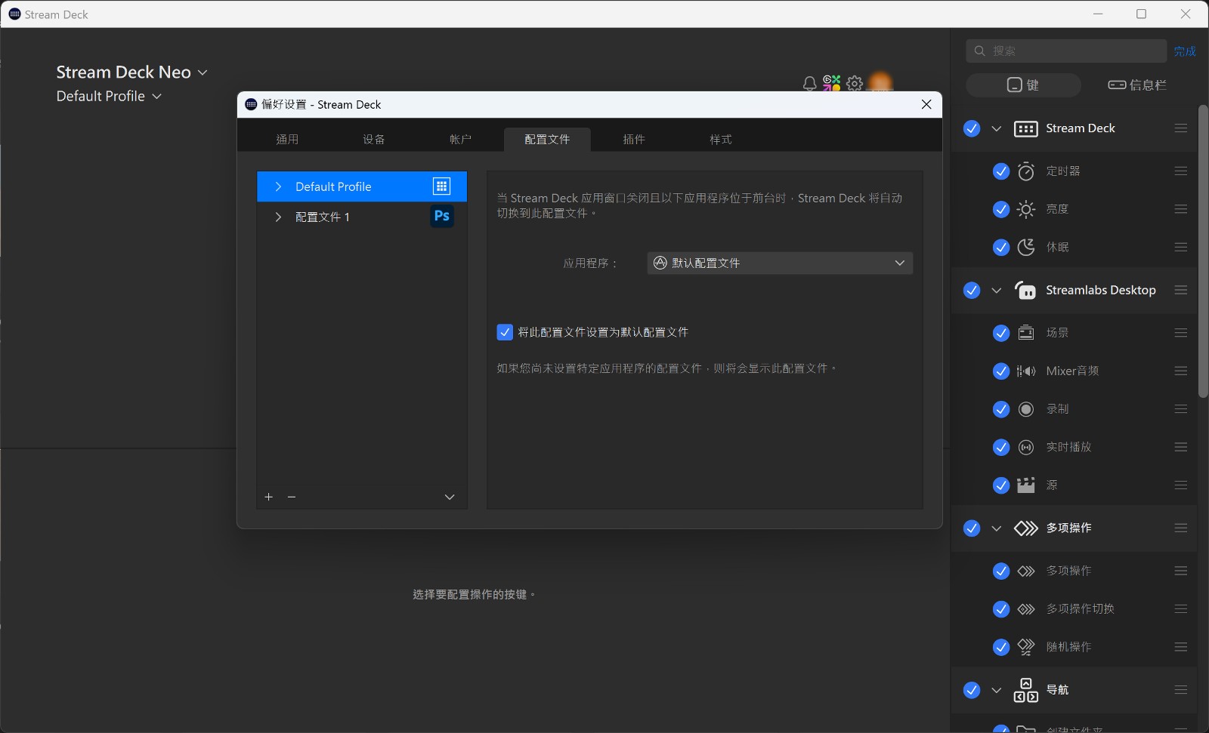Toggle the 休眠 checkmark
This screenshot has height=733, width=1209.
tap(1001, 247)
